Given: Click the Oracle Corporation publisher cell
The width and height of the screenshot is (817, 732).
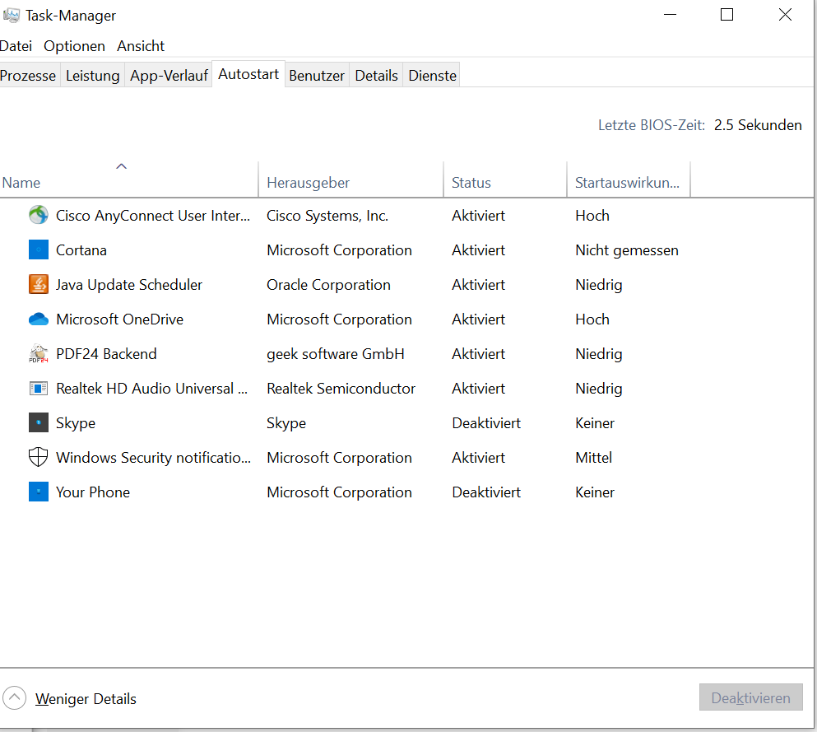Looking at the screenshot, I should click(x=328, y=285).
